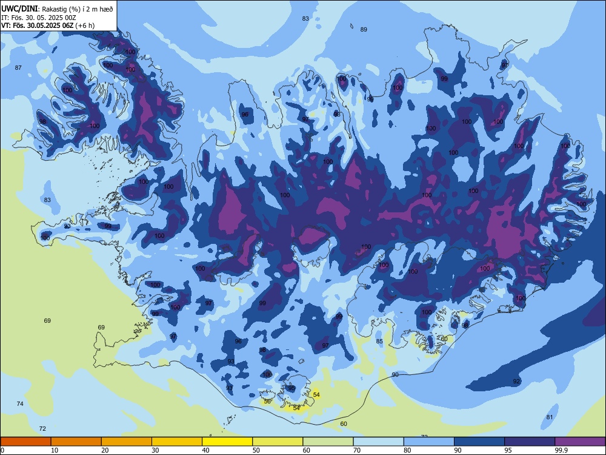Click the 30–40 amber legend swatch
This screenshot has width=606, height=455.
click(177, 442)
